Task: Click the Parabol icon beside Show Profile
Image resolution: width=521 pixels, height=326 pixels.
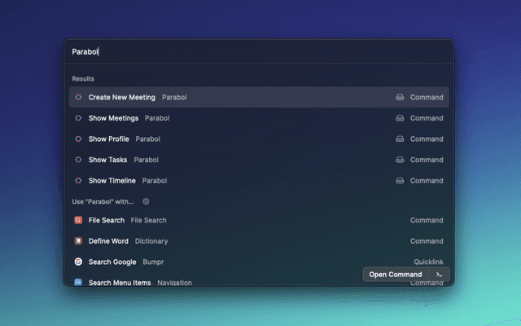Action: 78,139
